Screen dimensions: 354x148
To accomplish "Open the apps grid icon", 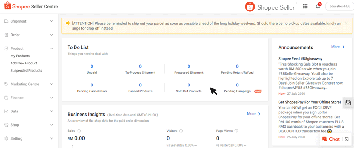I will tap(305, 6).
